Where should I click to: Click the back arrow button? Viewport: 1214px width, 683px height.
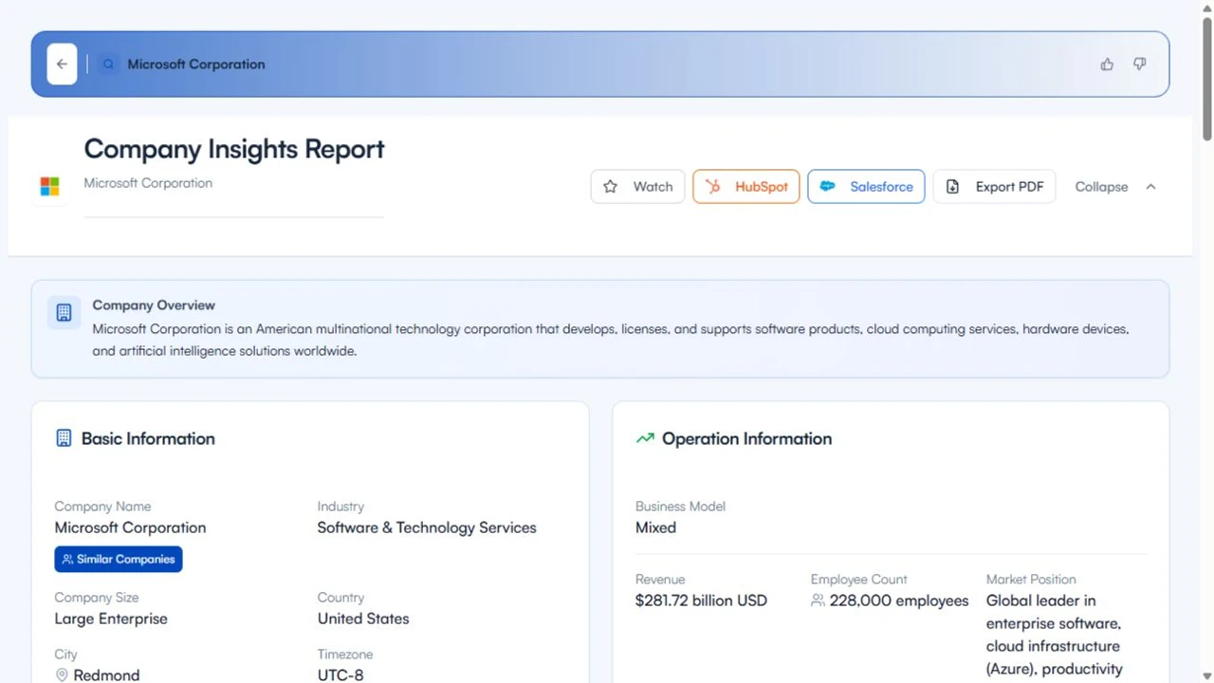[62, 65]
